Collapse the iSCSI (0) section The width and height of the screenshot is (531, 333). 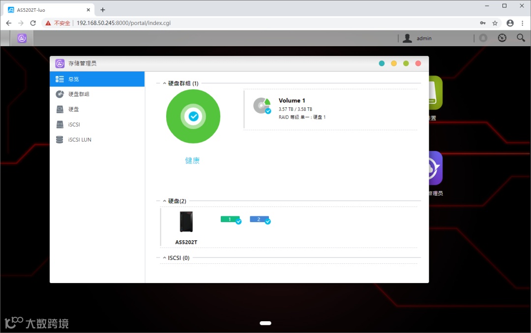(x=164, y=257)
